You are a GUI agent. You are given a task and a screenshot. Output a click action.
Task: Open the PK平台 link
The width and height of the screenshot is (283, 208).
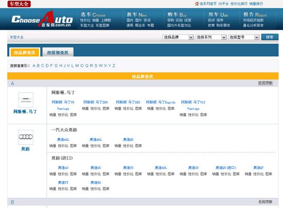(x=223, y=4)
